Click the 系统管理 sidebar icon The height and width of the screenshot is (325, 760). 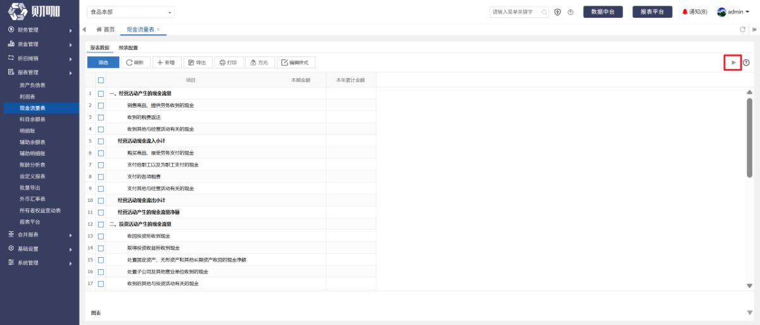[11, 262]
